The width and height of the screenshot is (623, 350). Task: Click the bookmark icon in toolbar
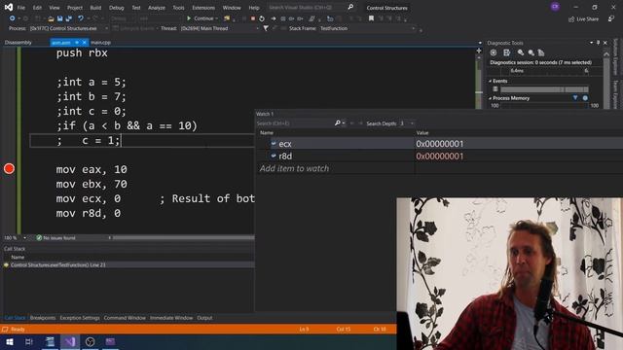click(371, 18)
